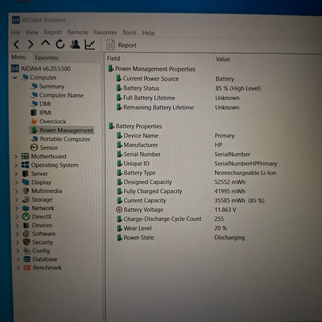Collapse the Computer tree node
This screenshot has height=322, width=322.
(15, 78)
